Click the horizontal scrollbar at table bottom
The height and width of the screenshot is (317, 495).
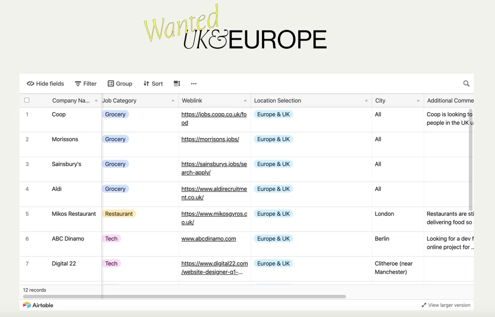tap(184, 296)
